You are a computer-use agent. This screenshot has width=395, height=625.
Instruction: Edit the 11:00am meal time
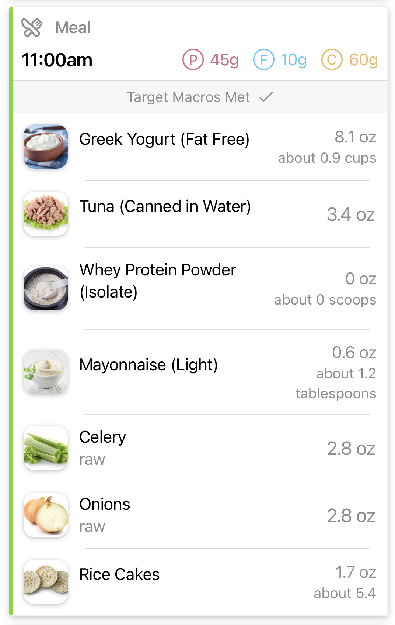57,60
